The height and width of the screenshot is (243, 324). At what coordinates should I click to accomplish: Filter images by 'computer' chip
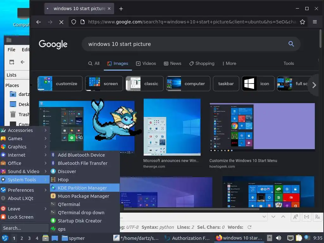point(188,84)
